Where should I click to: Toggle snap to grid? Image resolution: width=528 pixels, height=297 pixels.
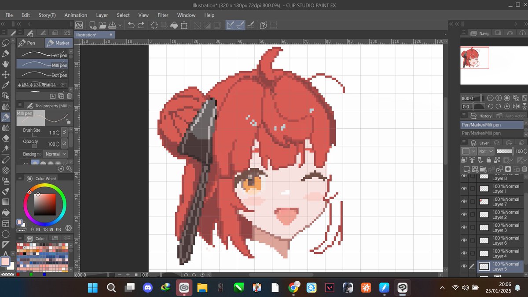pyautogui.click(x=250, y=25)
